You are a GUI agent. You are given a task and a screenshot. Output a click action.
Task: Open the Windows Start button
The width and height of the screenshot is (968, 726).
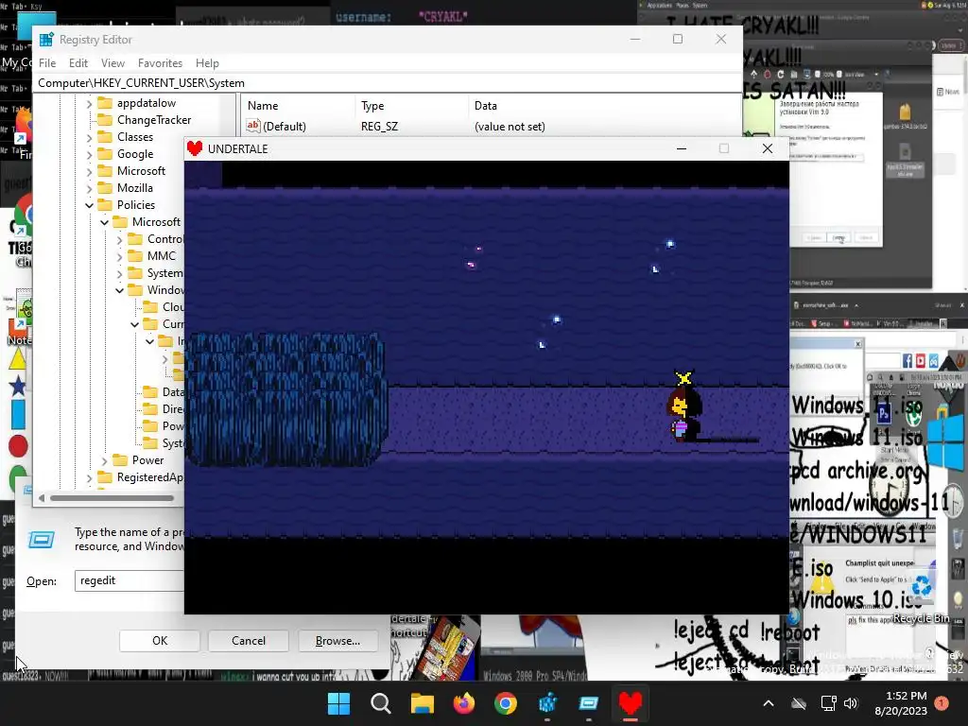point(338,703)
